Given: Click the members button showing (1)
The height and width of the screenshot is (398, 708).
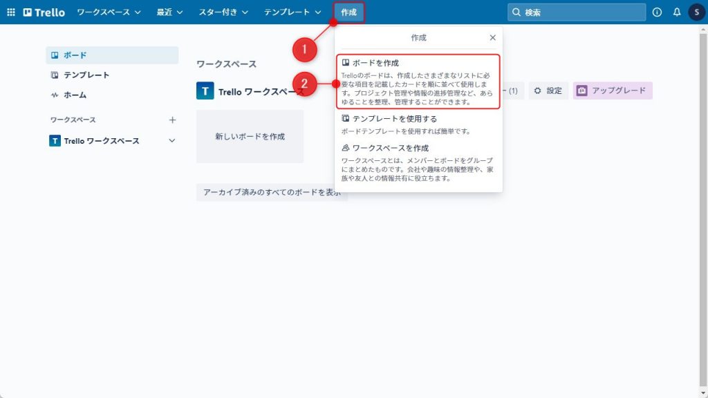Looking at the screenshot, I should (513, 91).
